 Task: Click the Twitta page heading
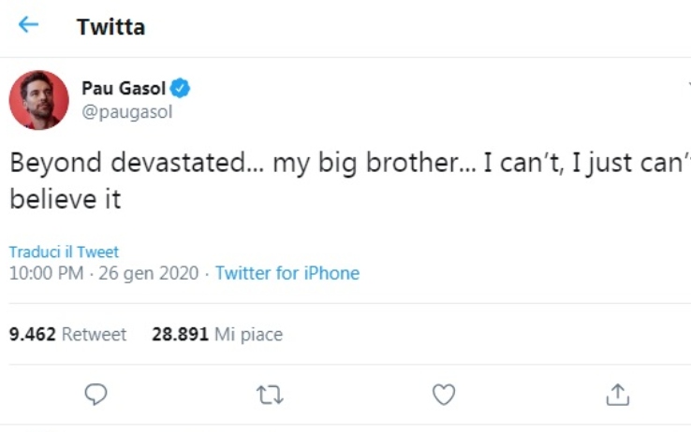click(x=110, y=26)
